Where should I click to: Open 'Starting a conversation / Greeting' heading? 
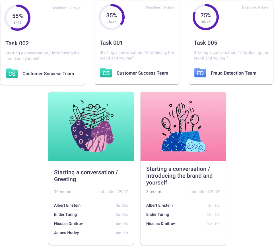tap(86, 176)
